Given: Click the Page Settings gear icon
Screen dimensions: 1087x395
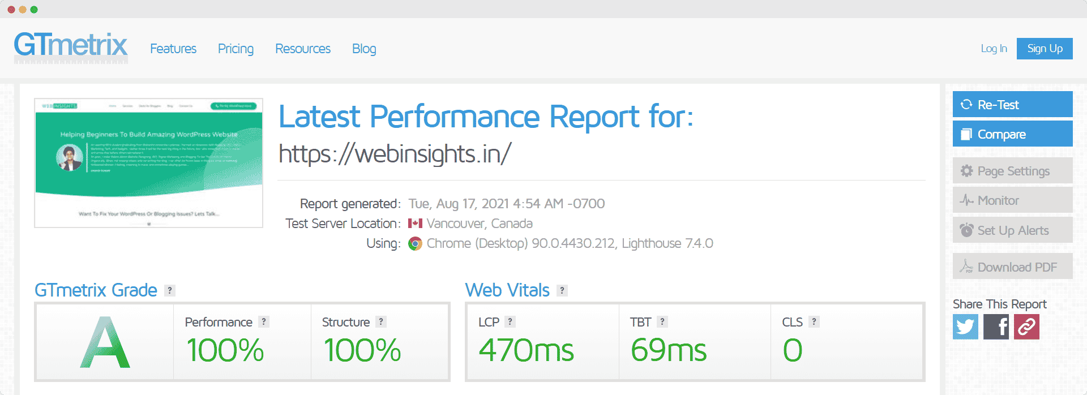Looking at the screenshot, I should coord(966,171).
